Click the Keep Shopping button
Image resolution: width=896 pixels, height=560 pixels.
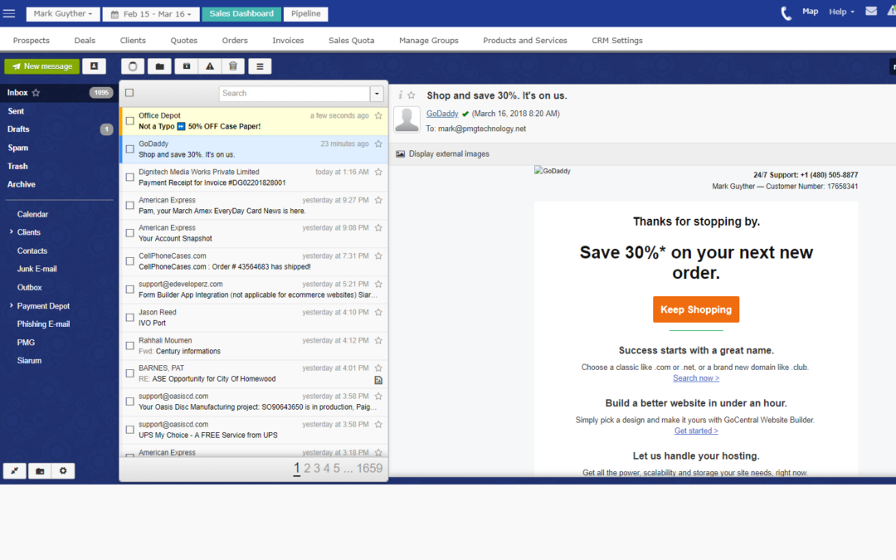695,309
